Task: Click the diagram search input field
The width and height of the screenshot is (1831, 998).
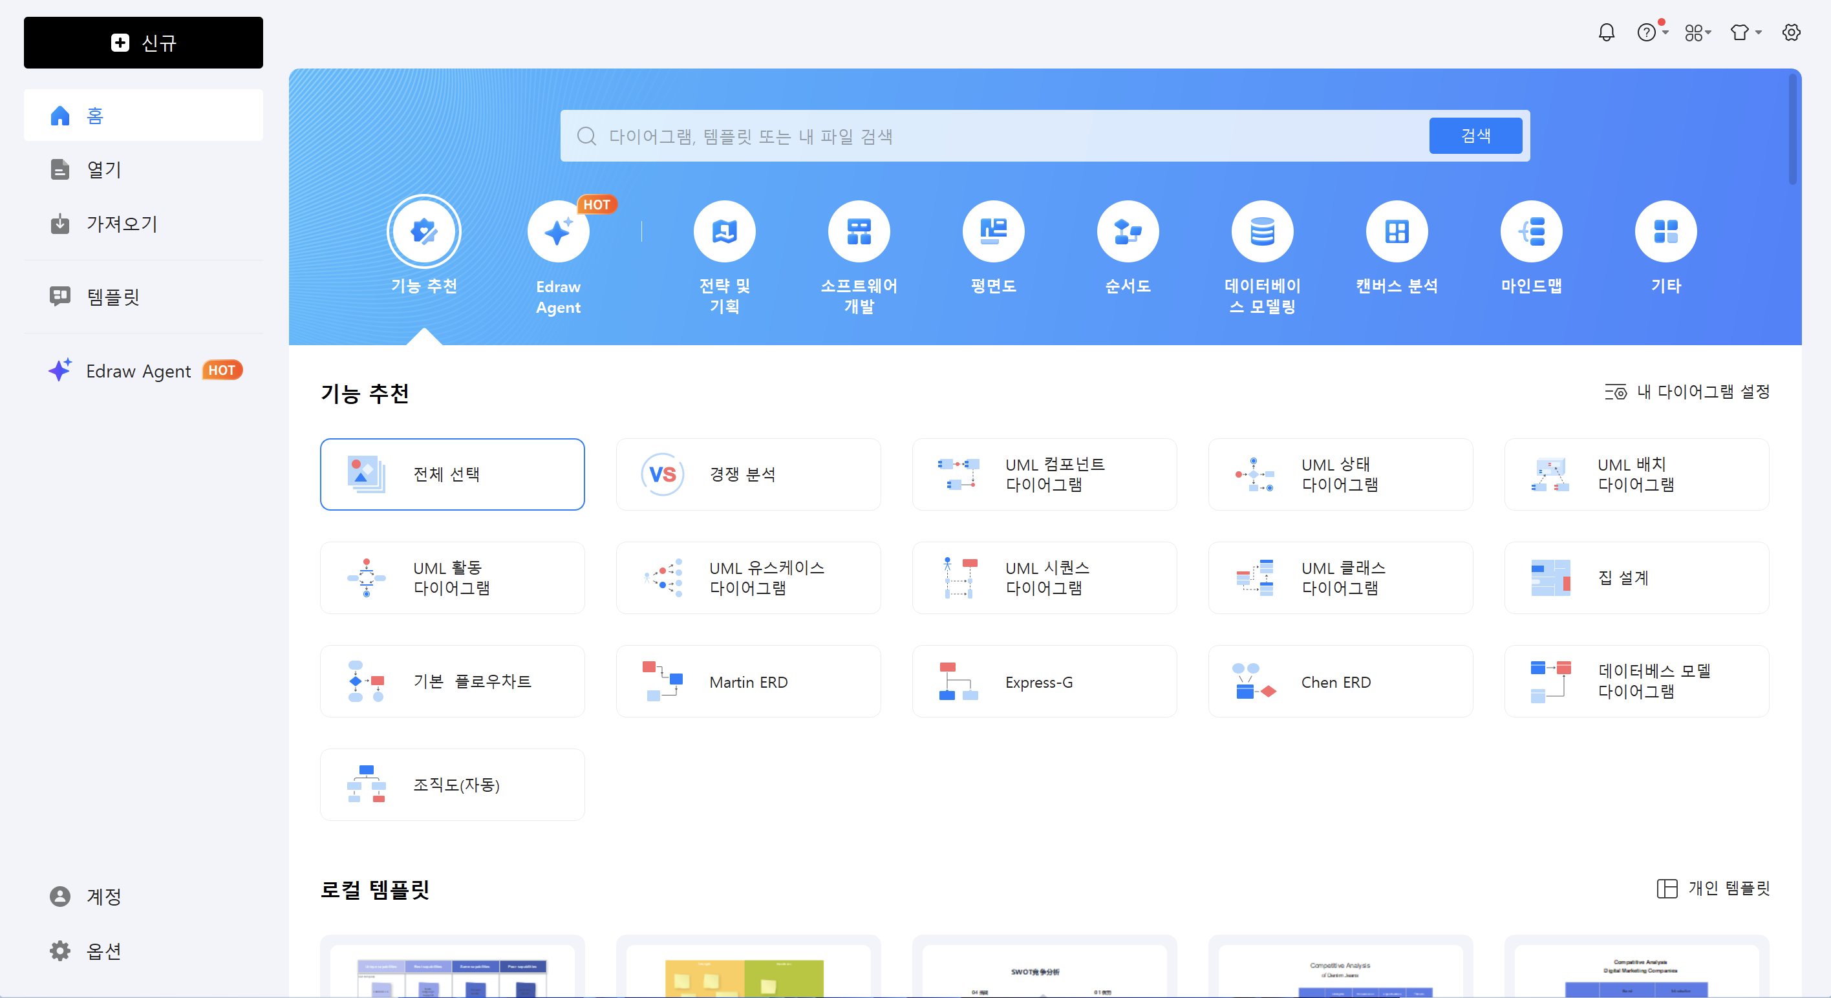Action: (x=995, y=136)
